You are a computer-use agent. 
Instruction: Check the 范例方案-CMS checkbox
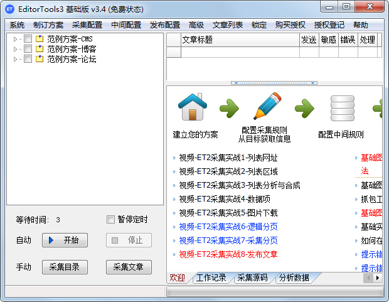click(x=28, y=39)
